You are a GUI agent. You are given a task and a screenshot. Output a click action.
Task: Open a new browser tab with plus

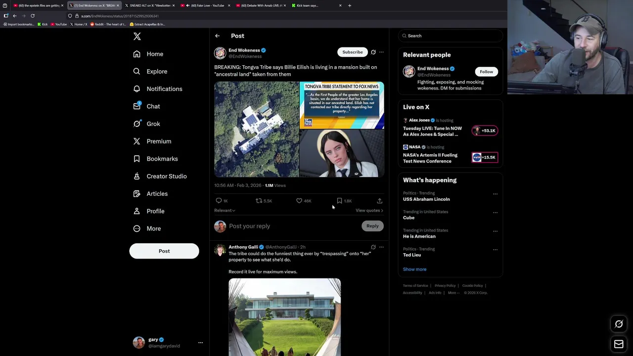pos(350,5)
